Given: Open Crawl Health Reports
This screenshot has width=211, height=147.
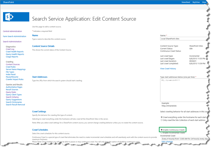Looking at the screenshot, I should [x=15, y=52].
